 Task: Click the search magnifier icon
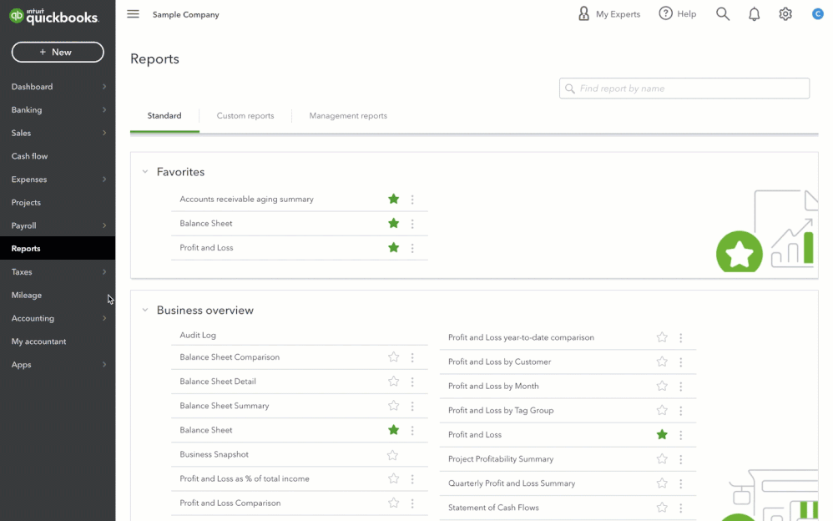tap(723, 14)
